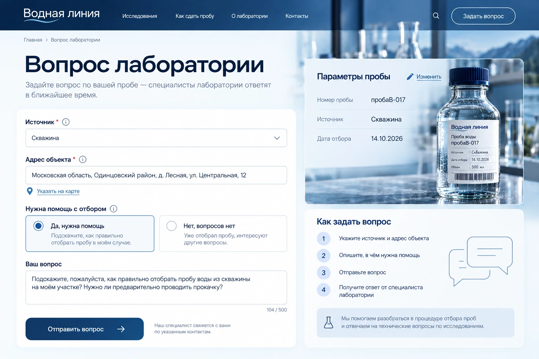
Task: Go to О лаборатории menu item
Action: tap(249, 16)
